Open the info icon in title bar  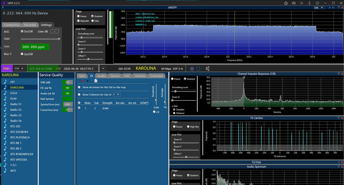pos(310,3)
